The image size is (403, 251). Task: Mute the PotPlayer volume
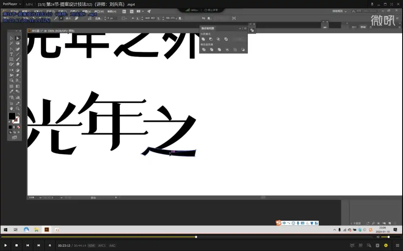pyautogui.click(x=378, y=237)
